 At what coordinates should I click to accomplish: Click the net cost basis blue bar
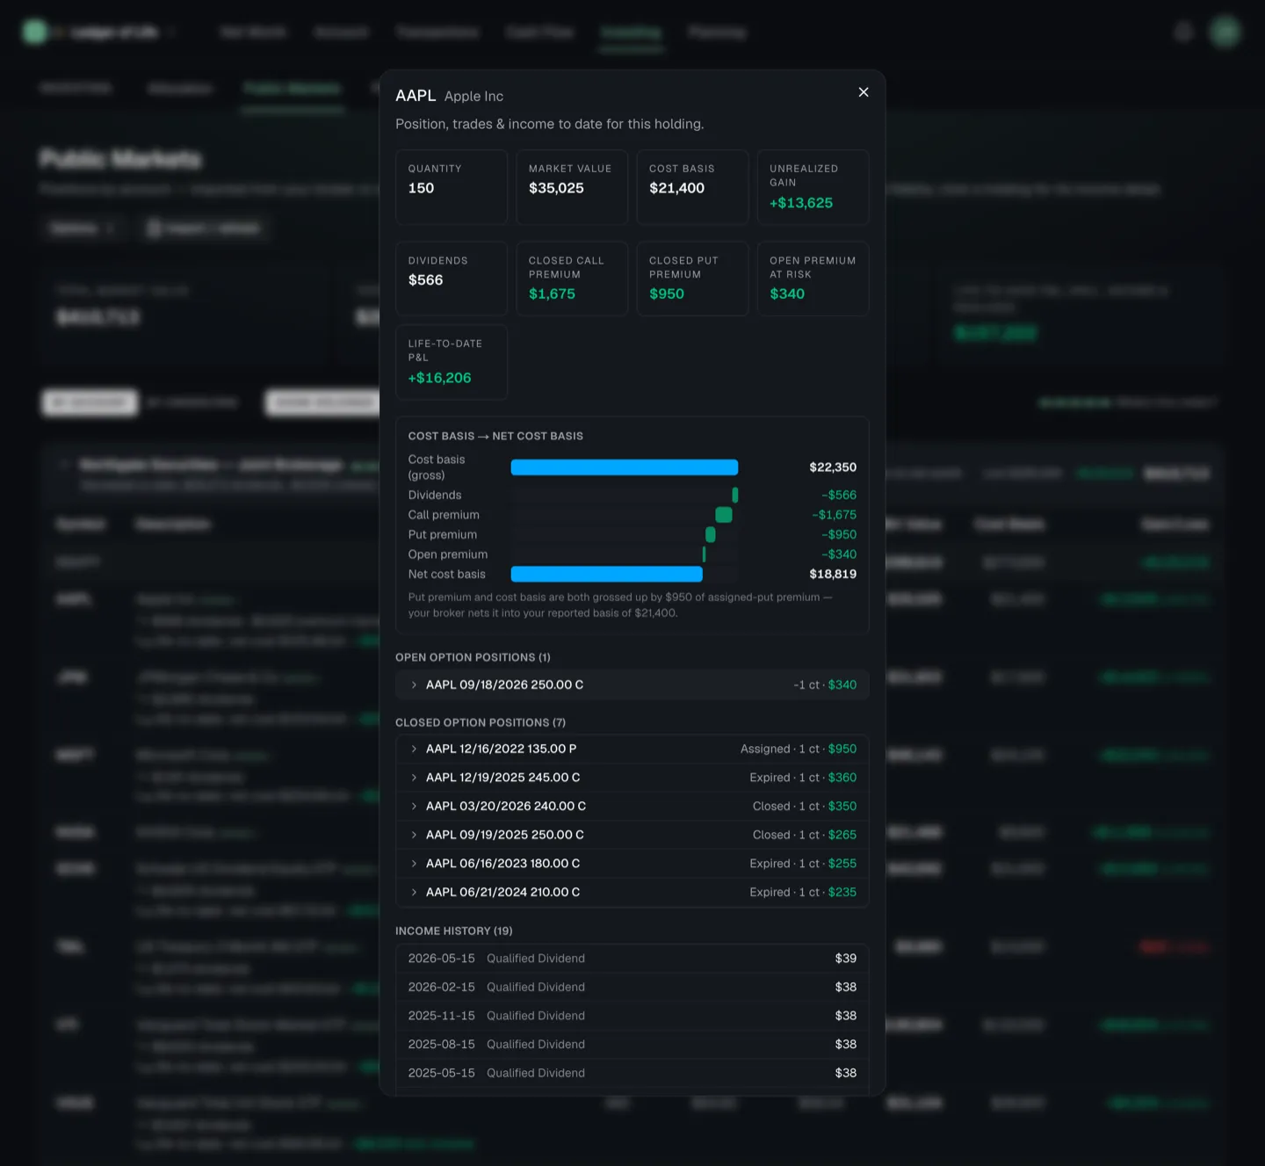point(607,574)
